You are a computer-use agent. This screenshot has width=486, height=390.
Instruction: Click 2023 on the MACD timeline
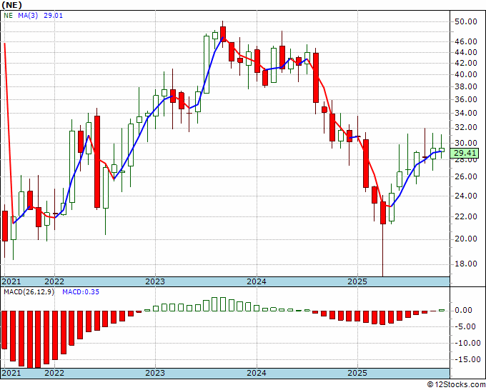[155, 373]
